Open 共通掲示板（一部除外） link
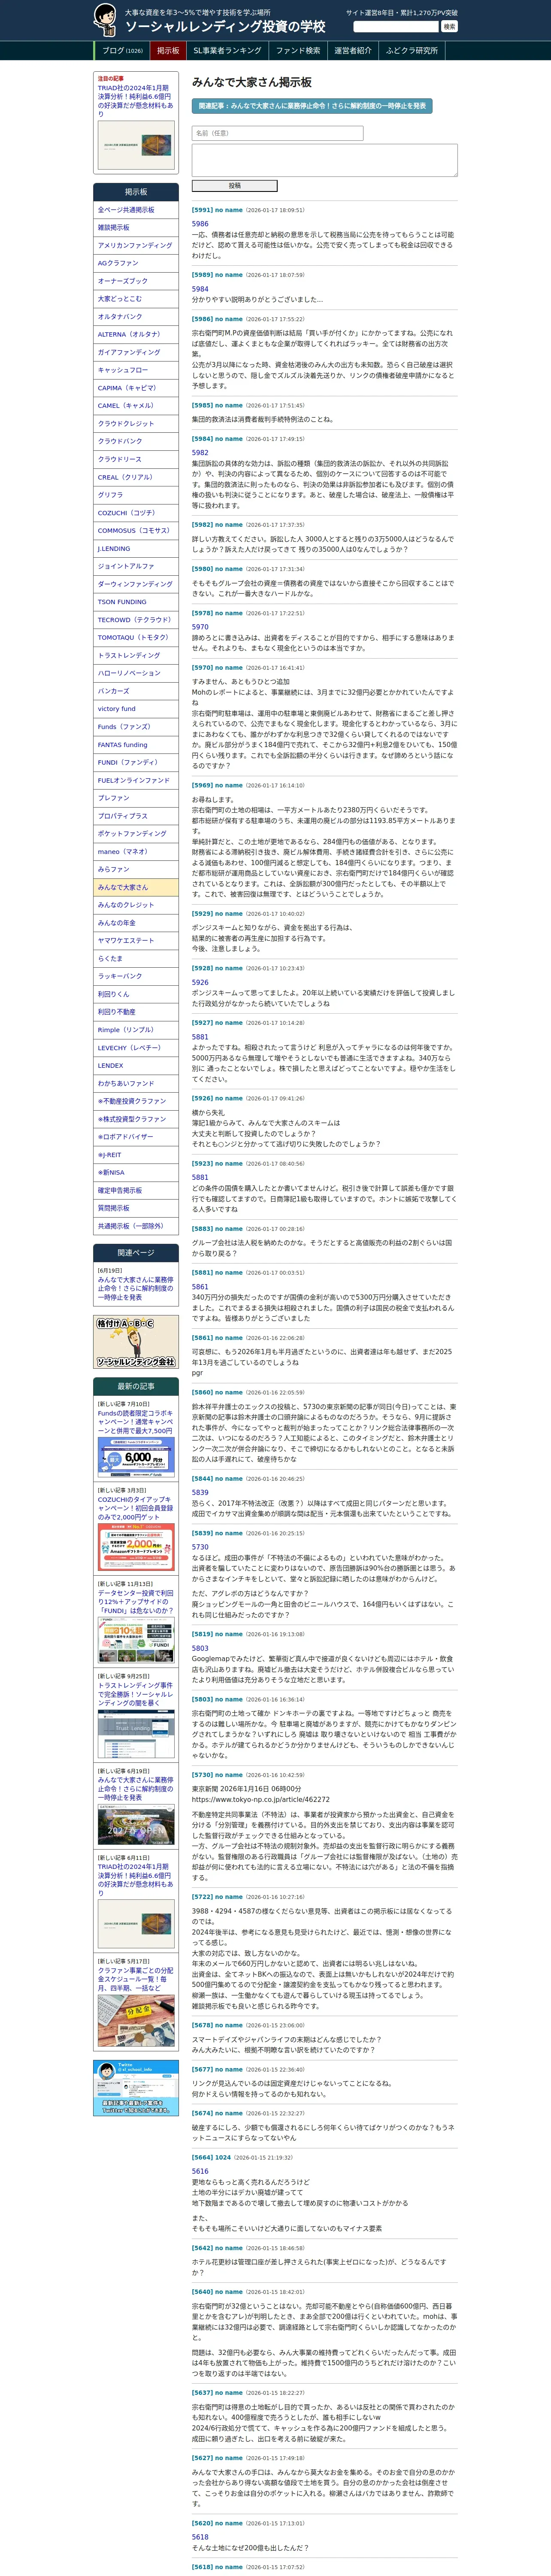 click(136, 1226)
